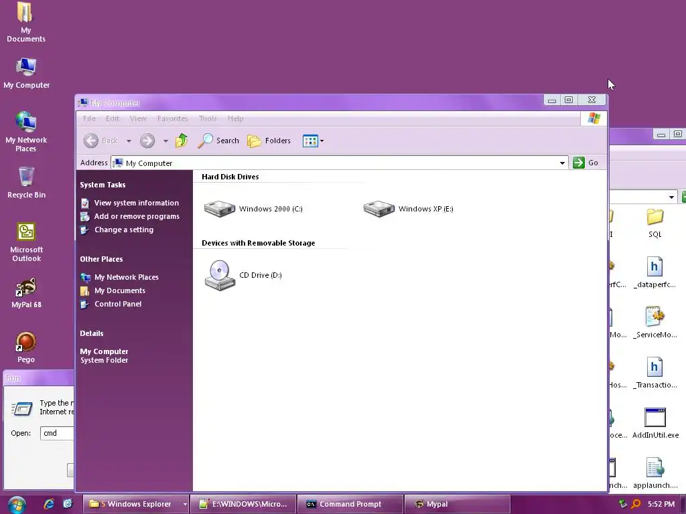The image size is (686, 514).
Task: Expand the Views dropdown arrow
Action: 322,141
